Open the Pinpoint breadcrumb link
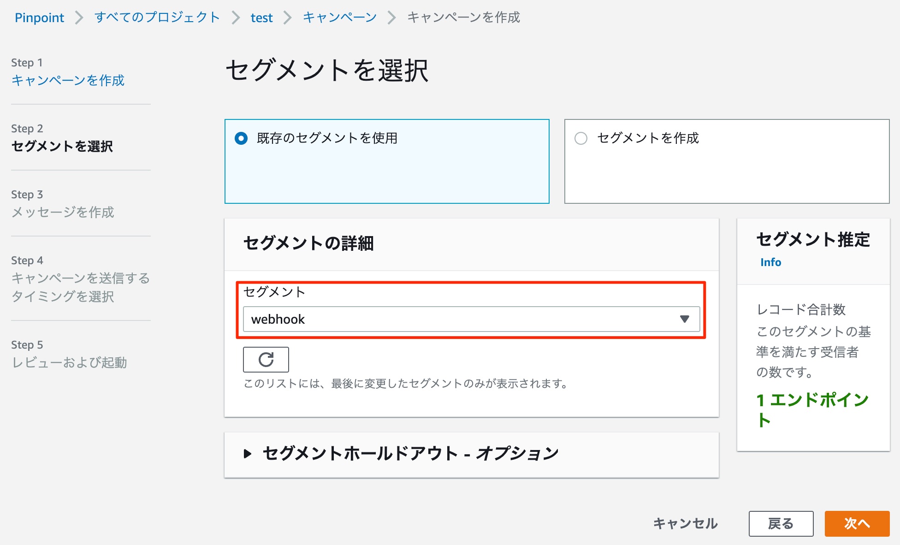900x545 pixels. 39,18
